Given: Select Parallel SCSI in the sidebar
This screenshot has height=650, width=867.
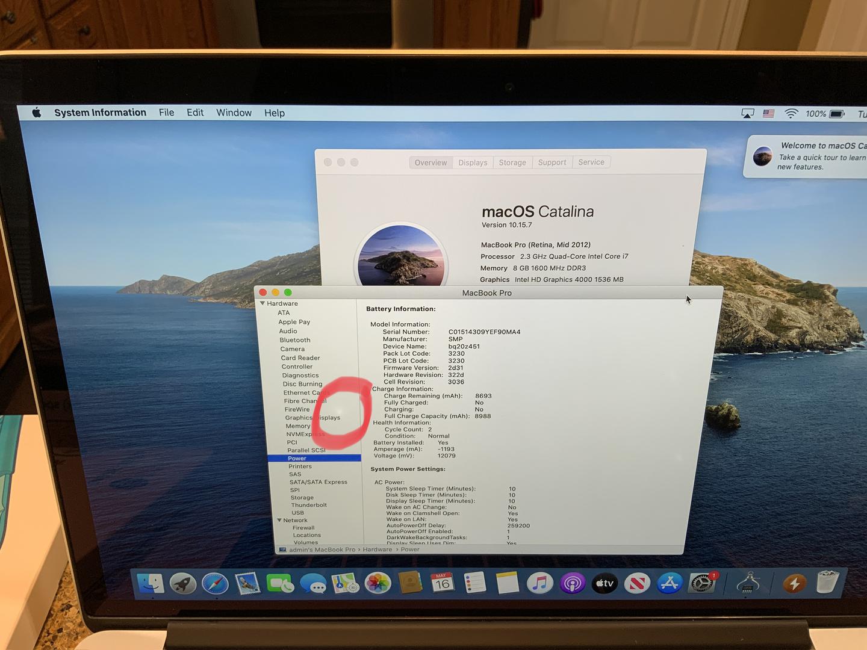Looking at the screenshot, I should [x=306, y=450].
